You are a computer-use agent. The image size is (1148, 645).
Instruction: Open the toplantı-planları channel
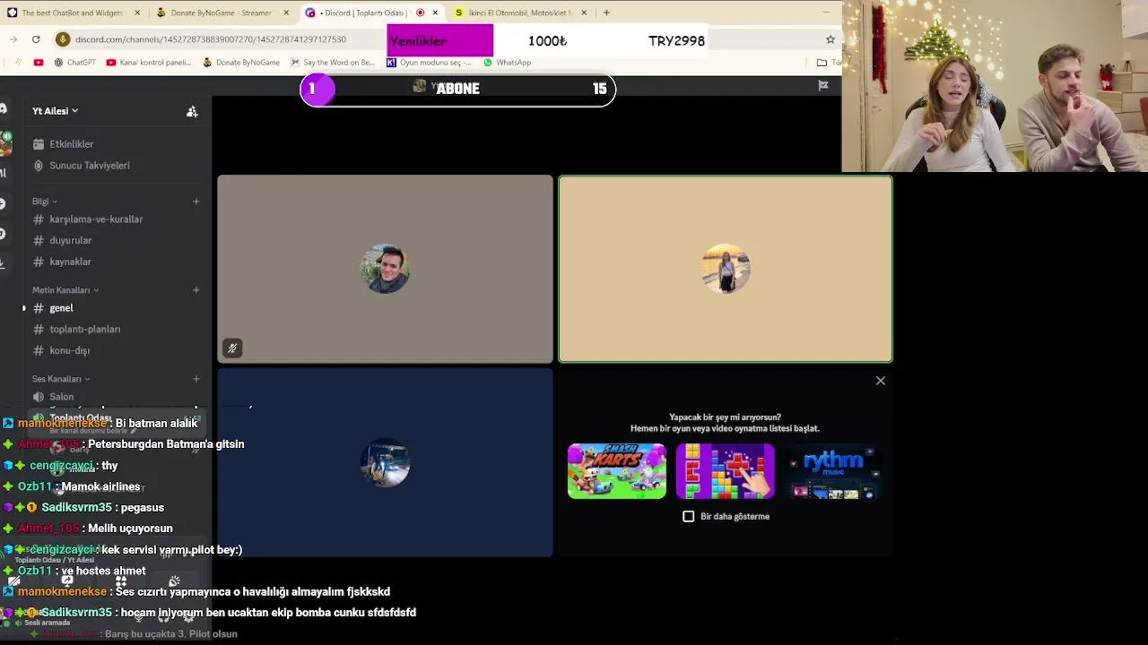point(84,330)
